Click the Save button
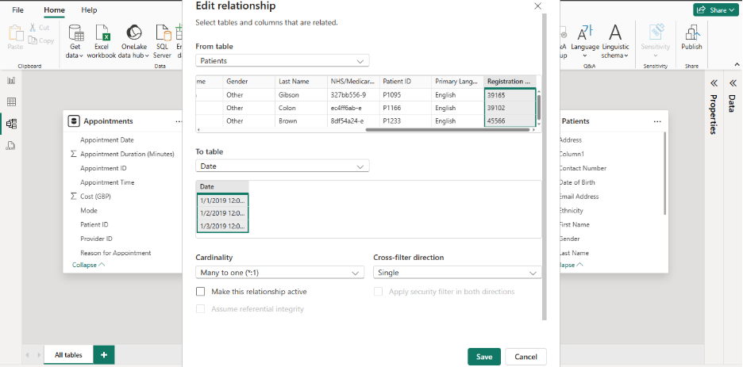The height and width of the screenshot is (367, 743). tap(483, 357)
